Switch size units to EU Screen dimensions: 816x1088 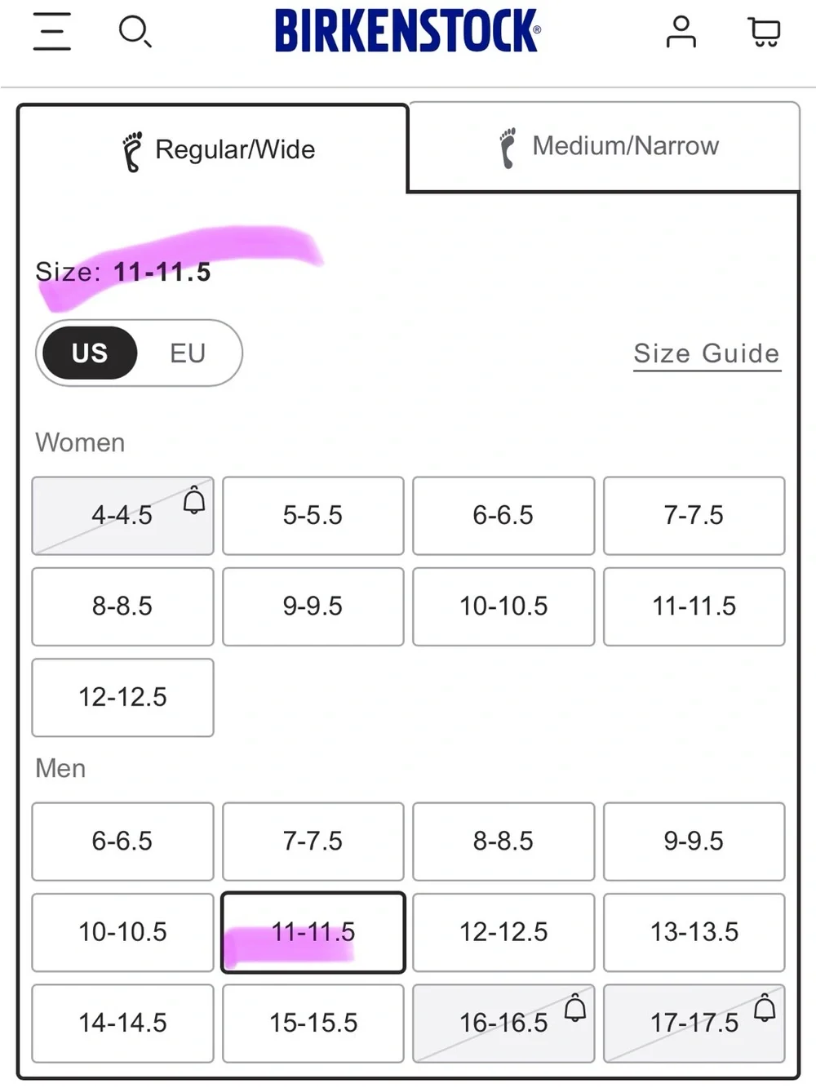pos(188,353)
